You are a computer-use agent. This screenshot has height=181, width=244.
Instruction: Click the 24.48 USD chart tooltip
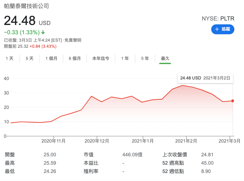(205, 78)
